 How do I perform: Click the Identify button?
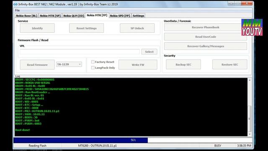[x=37, y=28]
